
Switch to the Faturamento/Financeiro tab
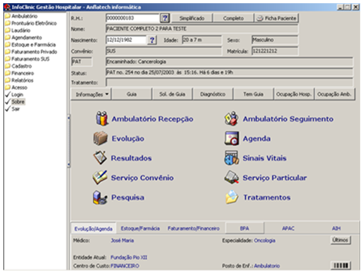click(193, 229)
